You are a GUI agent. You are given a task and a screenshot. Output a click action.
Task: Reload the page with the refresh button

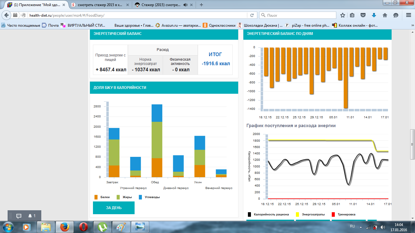252,15
